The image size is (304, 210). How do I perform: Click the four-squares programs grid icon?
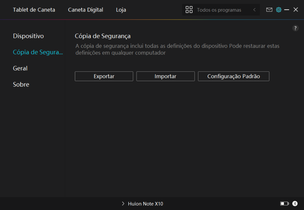(189, 10)
